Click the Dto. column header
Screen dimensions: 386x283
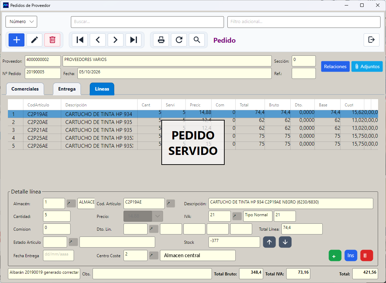[x=302, y=105]
